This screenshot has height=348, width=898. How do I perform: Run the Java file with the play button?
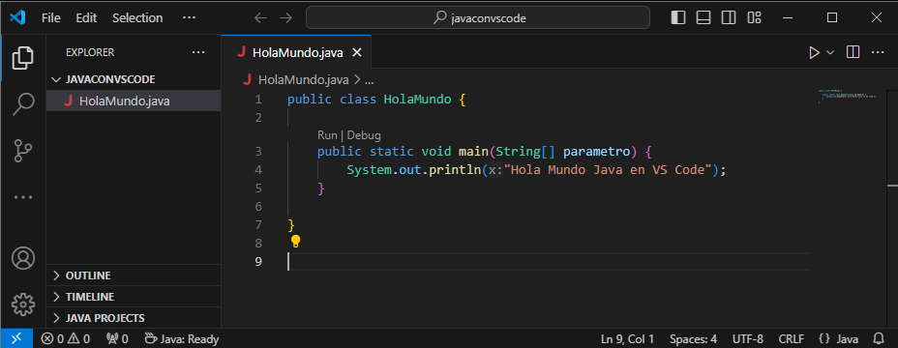pos(814,52)
